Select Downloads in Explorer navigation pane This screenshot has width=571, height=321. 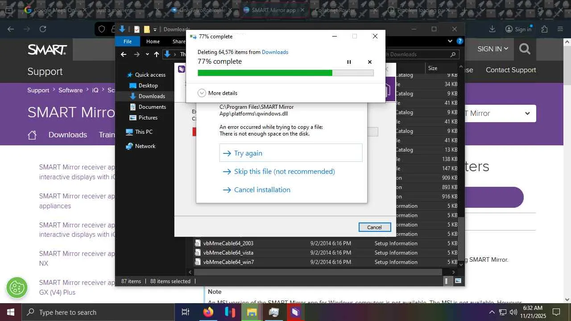point(147,96)
